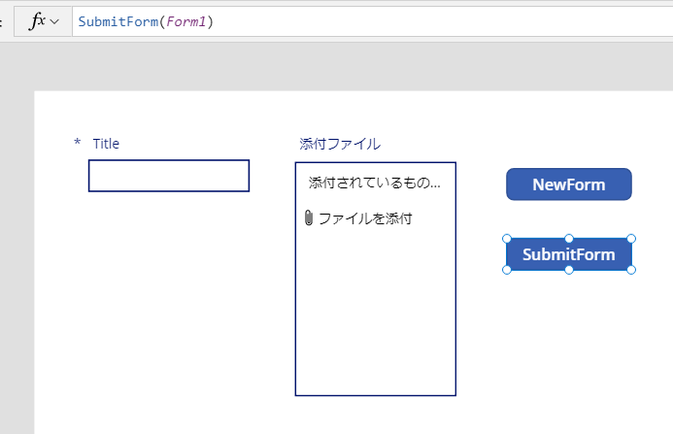The image size is (673, 434).
Task: Click the NewForm button
Action: pyautogui.click(x=569, y=184)
